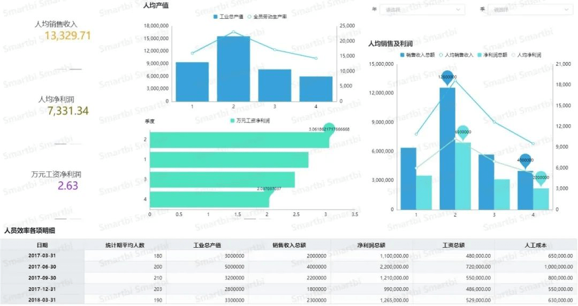
Task: Toggle 全员劳动生产率 legend series
Action: coord(266,17)
